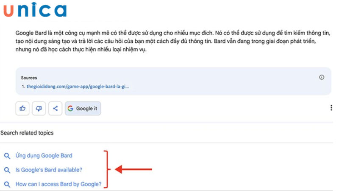Click the thumbs up icon
339x191 pixels.
click(x=22, y=108)
